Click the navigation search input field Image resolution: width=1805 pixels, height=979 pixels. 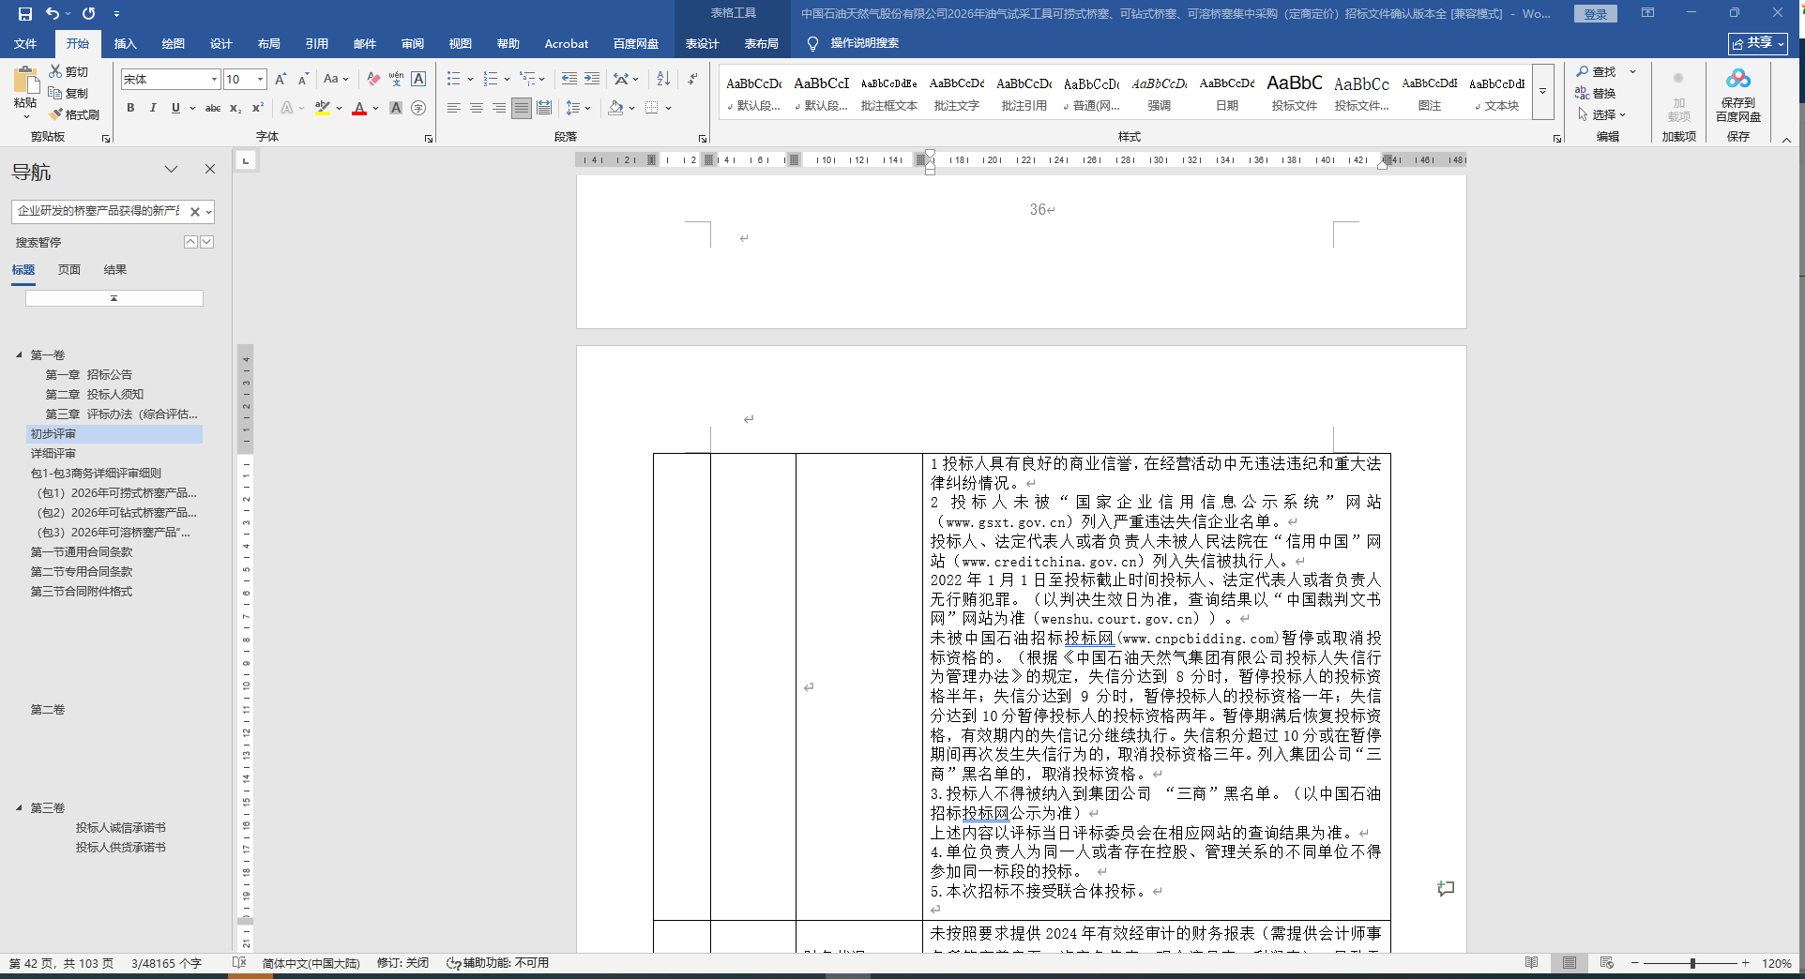pyautogui.click(x=99, y=211)
